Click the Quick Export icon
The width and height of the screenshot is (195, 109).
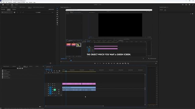click(x=186, y=5)
